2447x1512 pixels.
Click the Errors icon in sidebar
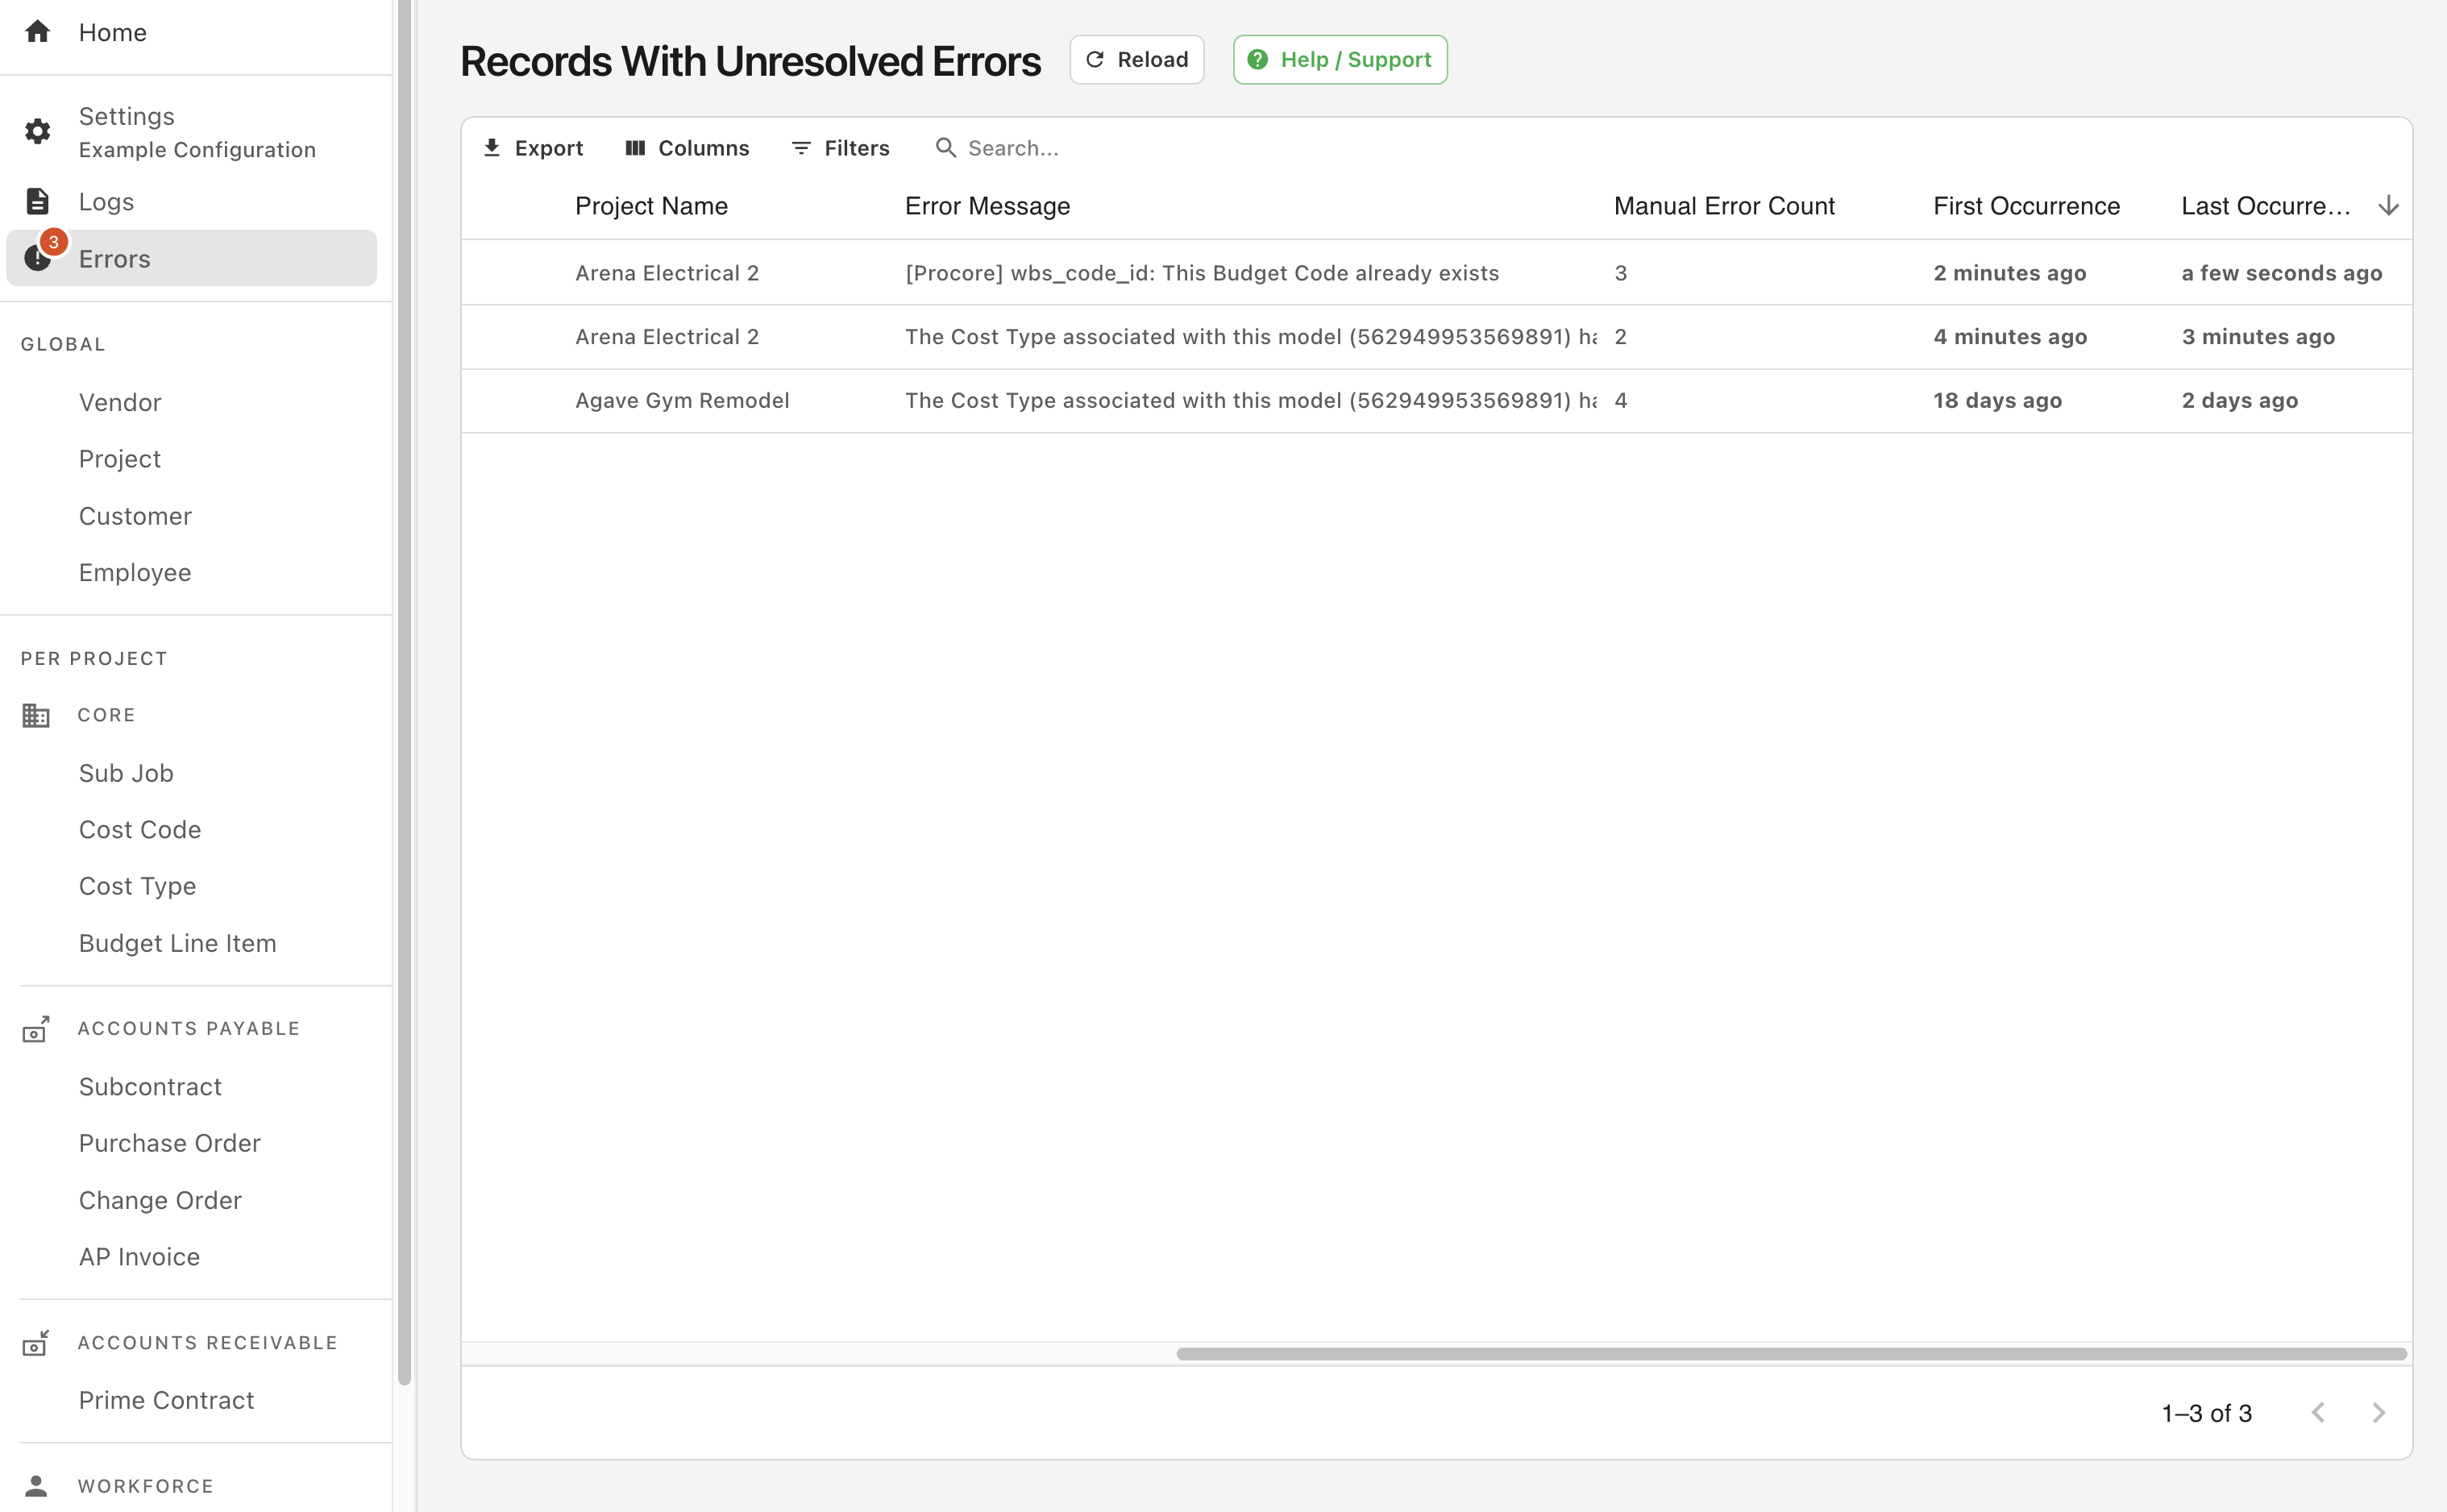point(39,257)
